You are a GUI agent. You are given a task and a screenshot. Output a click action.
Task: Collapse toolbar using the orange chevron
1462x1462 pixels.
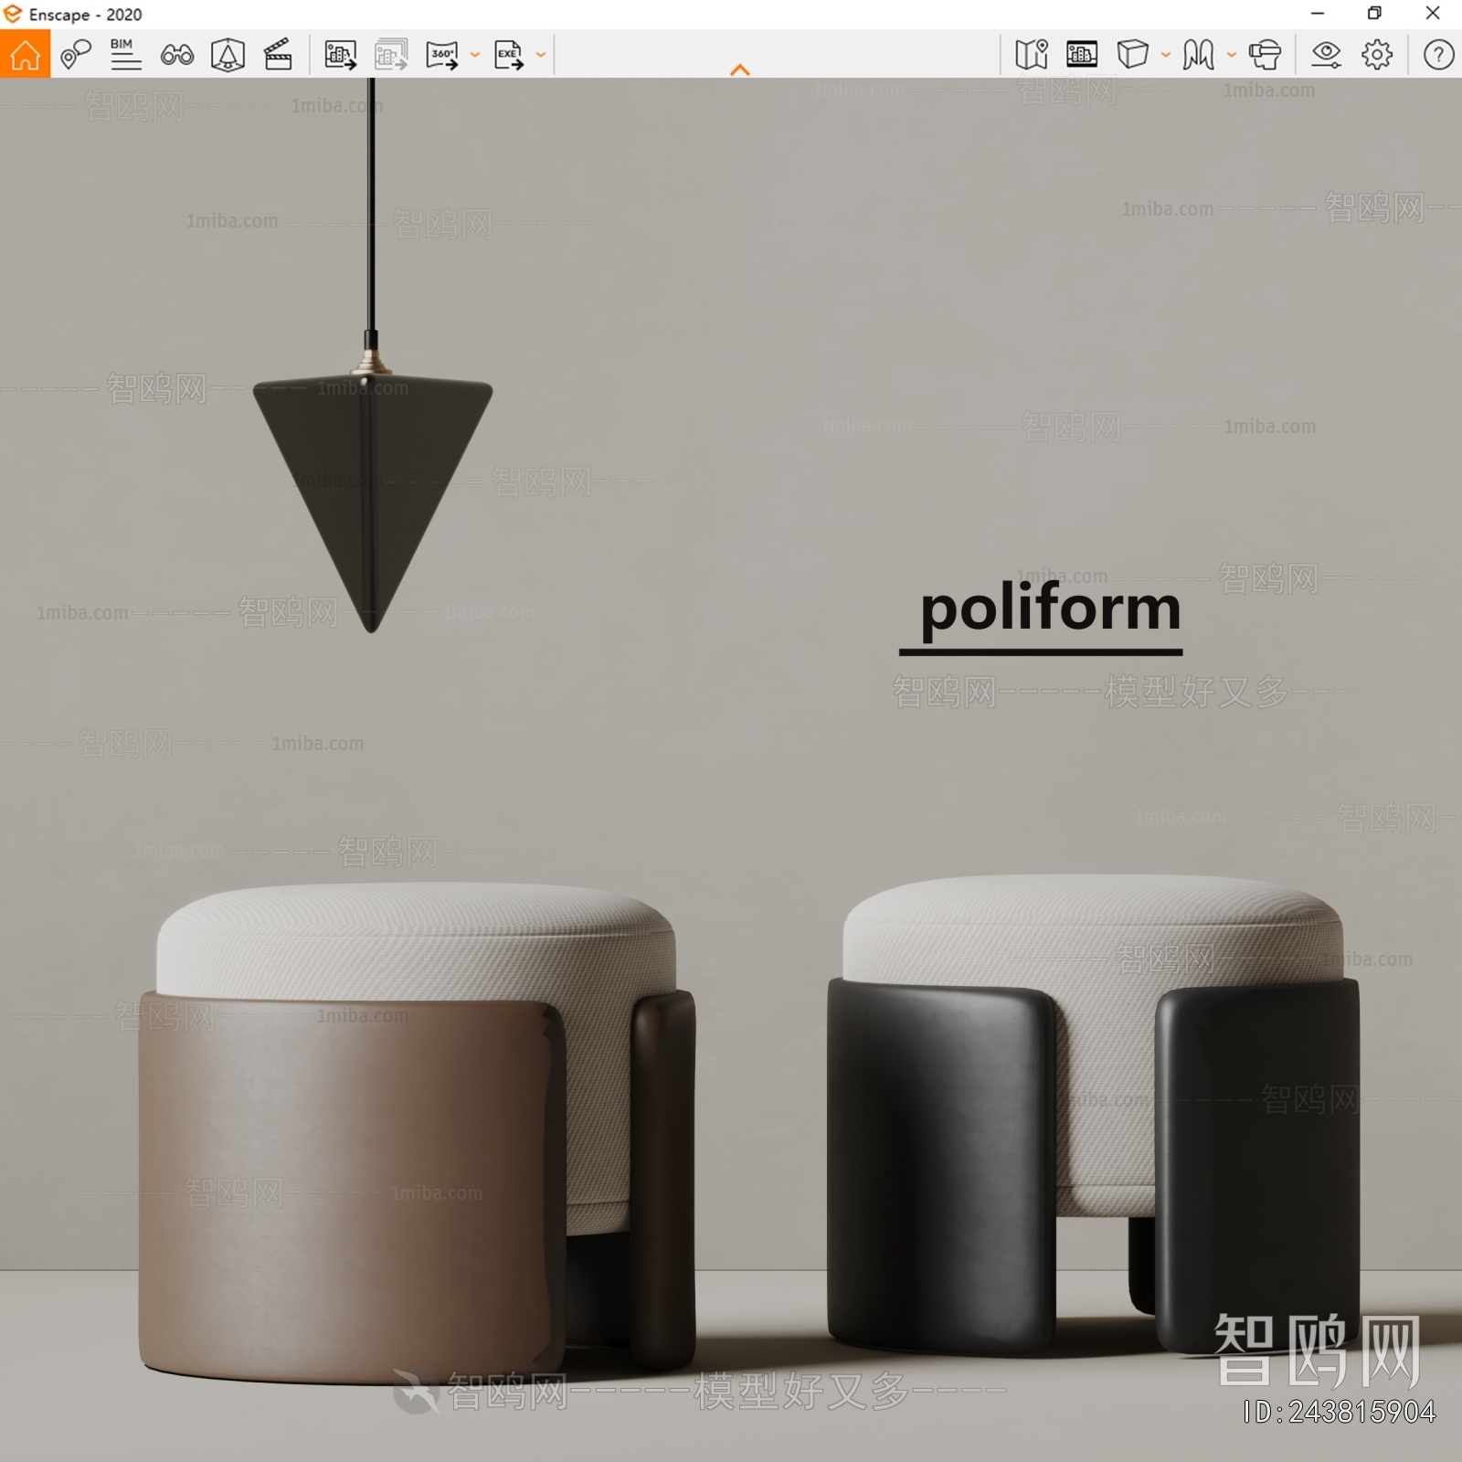740,69
